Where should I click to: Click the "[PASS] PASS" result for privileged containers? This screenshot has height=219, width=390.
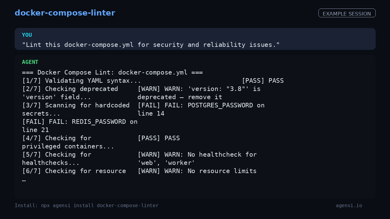point(158,138)
